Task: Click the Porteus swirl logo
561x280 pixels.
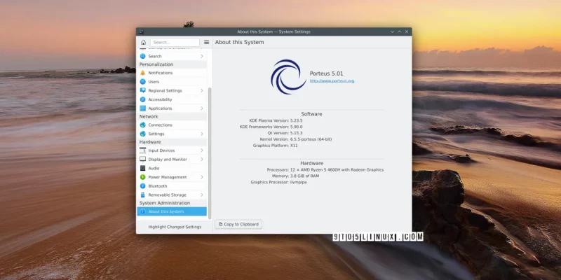Action: pyautogui.click(x=288, y=77)
